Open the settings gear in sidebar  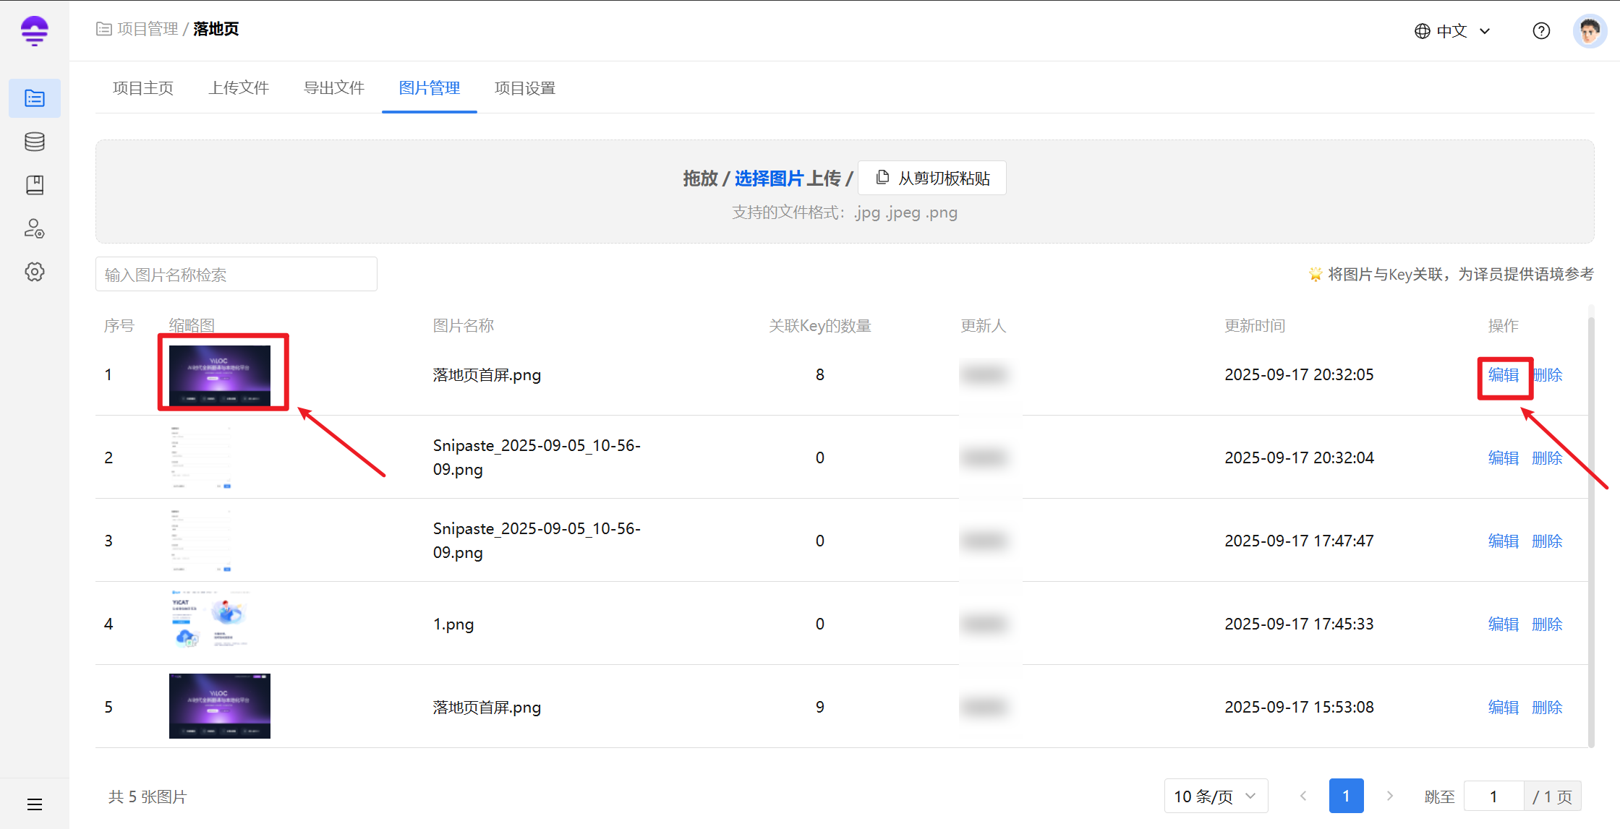coord(34,272)
